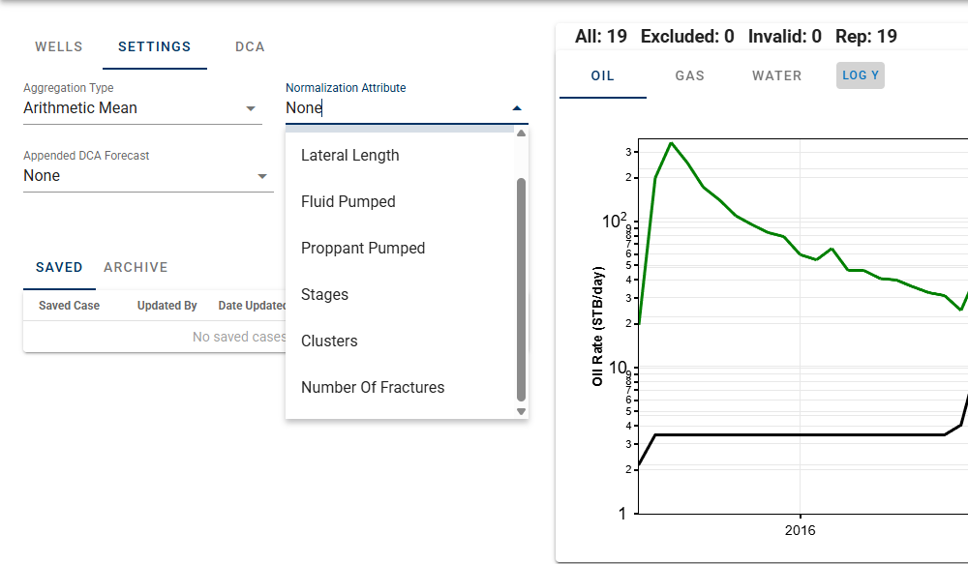The width and height of the screenshot is (968, 564).
Task: Pick Proppant Pumped normalization option
Action: [363, 248]
